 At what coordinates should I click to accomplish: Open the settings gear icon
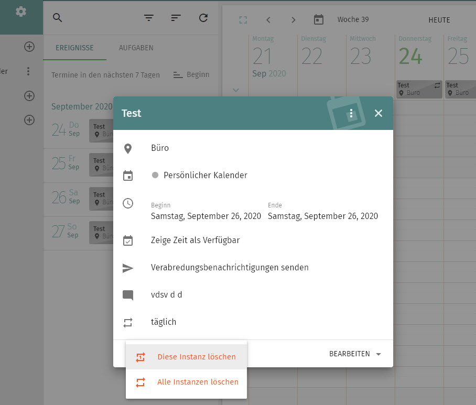pos(21,11)
